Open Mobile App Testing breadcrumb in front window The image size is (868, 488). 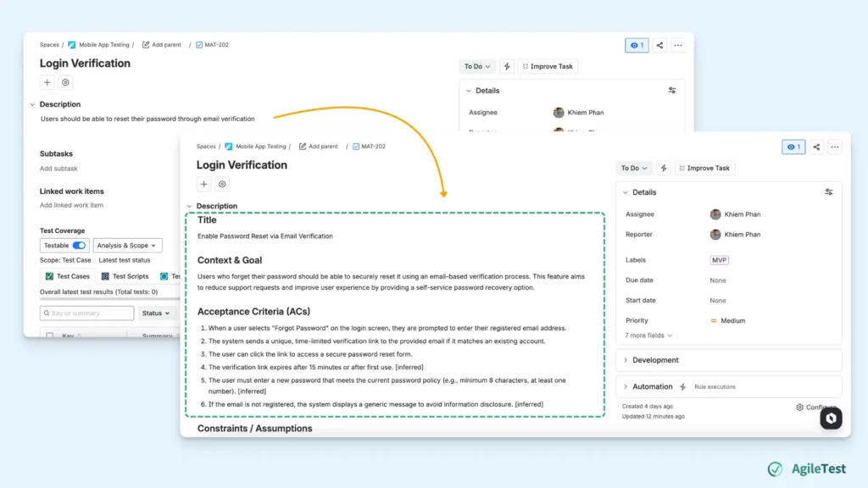click(x=261, y=147)
